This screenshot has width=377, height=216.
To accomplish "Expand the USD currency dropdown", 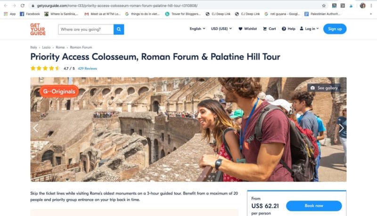I will [x=221, y=29].
